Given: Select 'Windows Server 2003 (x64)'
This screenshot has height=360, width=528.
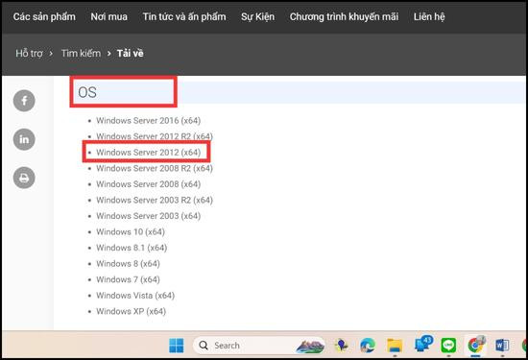Looking at the screenshot, I should click(x=148, y=216).
